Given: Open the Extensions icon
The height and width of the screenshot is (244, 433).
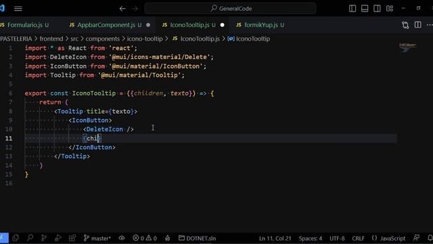Looking at the screenshot, I should 72,238.
